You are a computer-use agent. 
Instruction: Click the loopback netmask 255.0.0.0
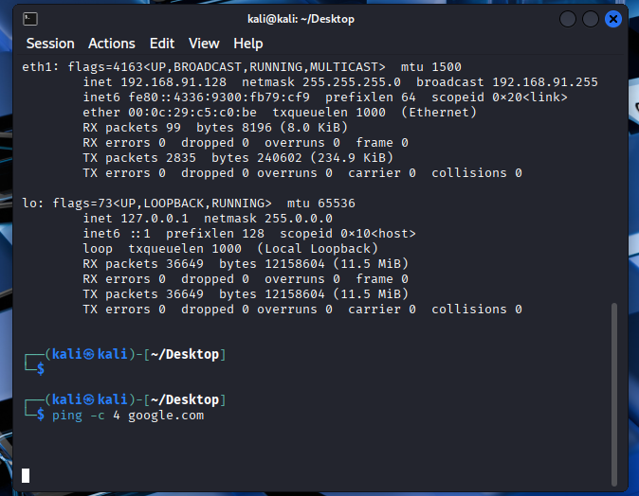(x=299, y=218)
